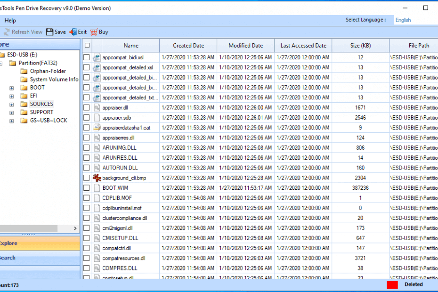Click the SOURCES folder icon
Image resolution: width=438 pixels, height=292 pixels.
pyautogui.click(x=24, y=104)
